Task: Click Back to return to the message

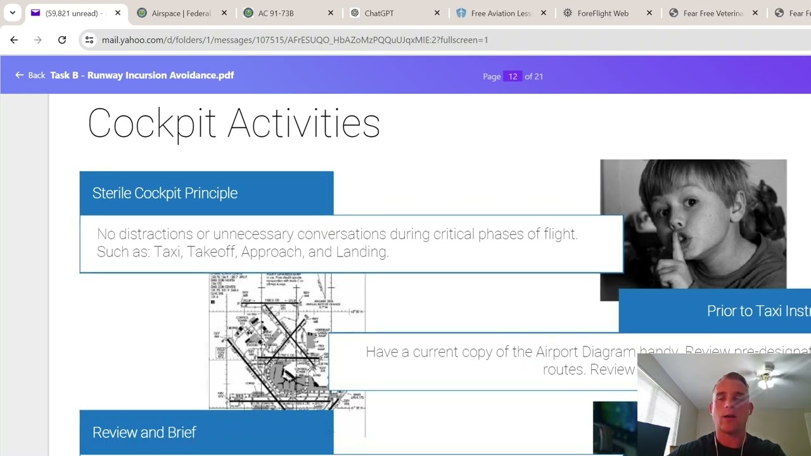Action: [30, 75]
